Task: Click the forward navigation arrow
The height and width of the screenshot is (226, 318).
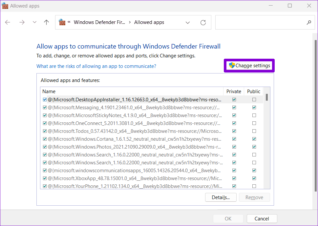Action: coord(22,22)
